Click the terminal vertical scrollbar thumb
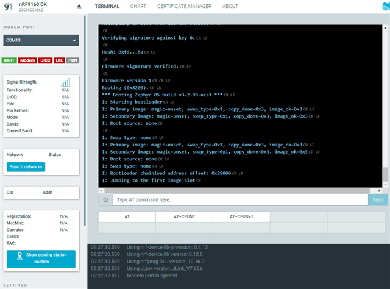Screen dimensions: 390x289 tap(385, 174)
